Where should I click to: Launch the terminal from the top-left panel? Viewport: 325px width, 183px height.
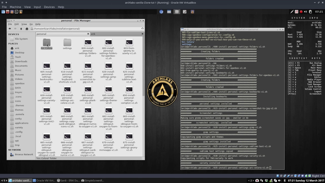16,12
